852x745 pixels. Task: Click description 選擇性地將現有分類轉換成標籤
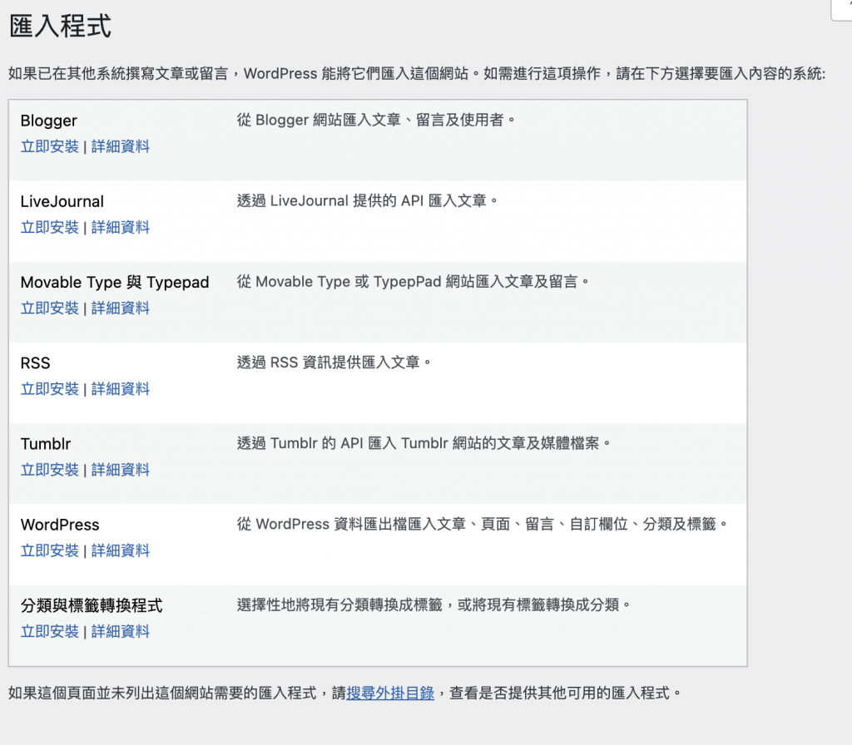click(x=433, y=605)
